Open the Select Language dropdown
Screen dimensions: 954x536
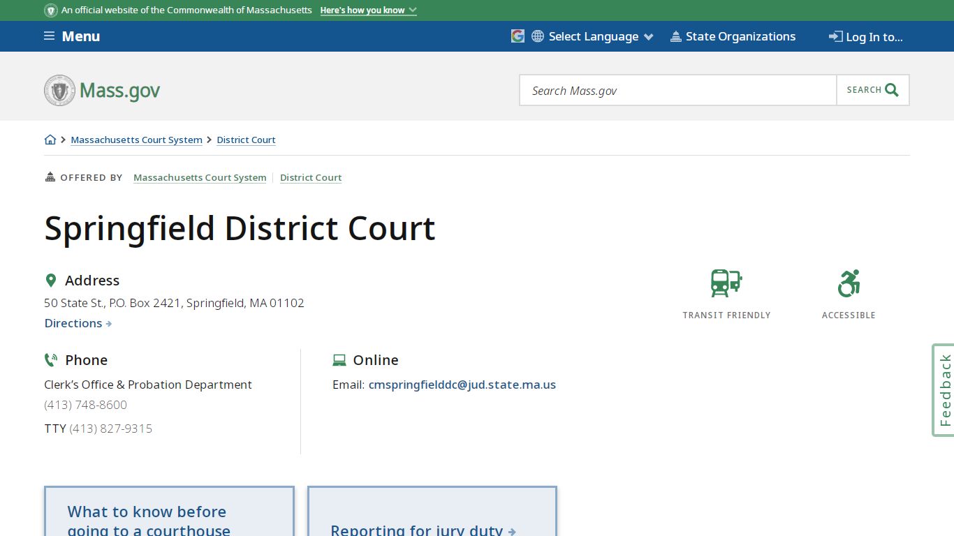(601, 36)
